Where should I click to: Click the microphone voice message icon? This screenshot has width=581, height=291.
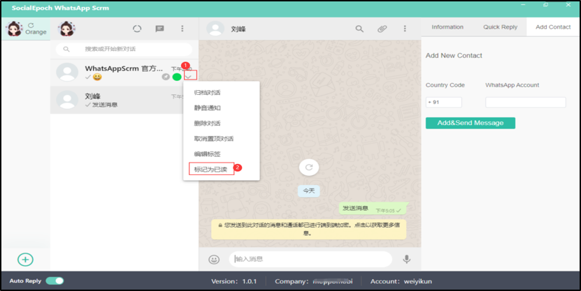406,259
